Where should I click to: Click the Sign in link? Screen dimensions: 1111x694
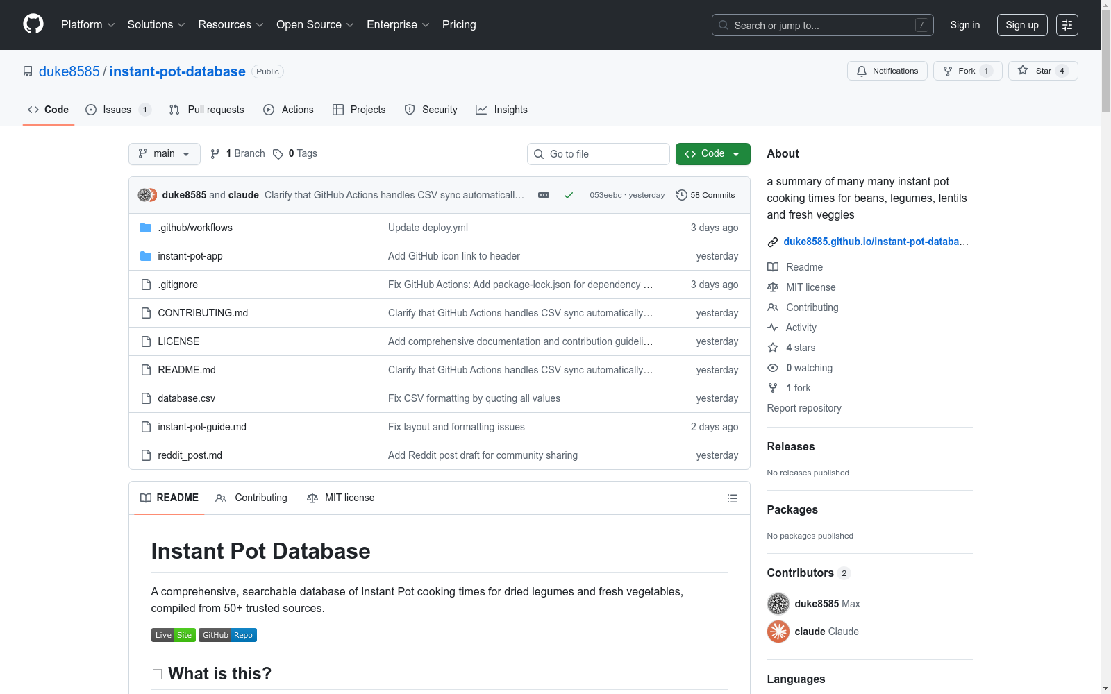965,25
